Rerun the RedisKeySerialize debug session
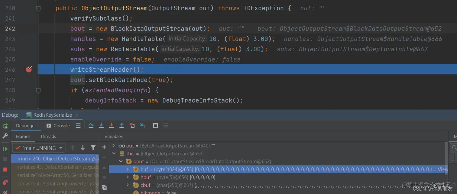Viewport: 457px width, 194px height. [x=5, y=126]
